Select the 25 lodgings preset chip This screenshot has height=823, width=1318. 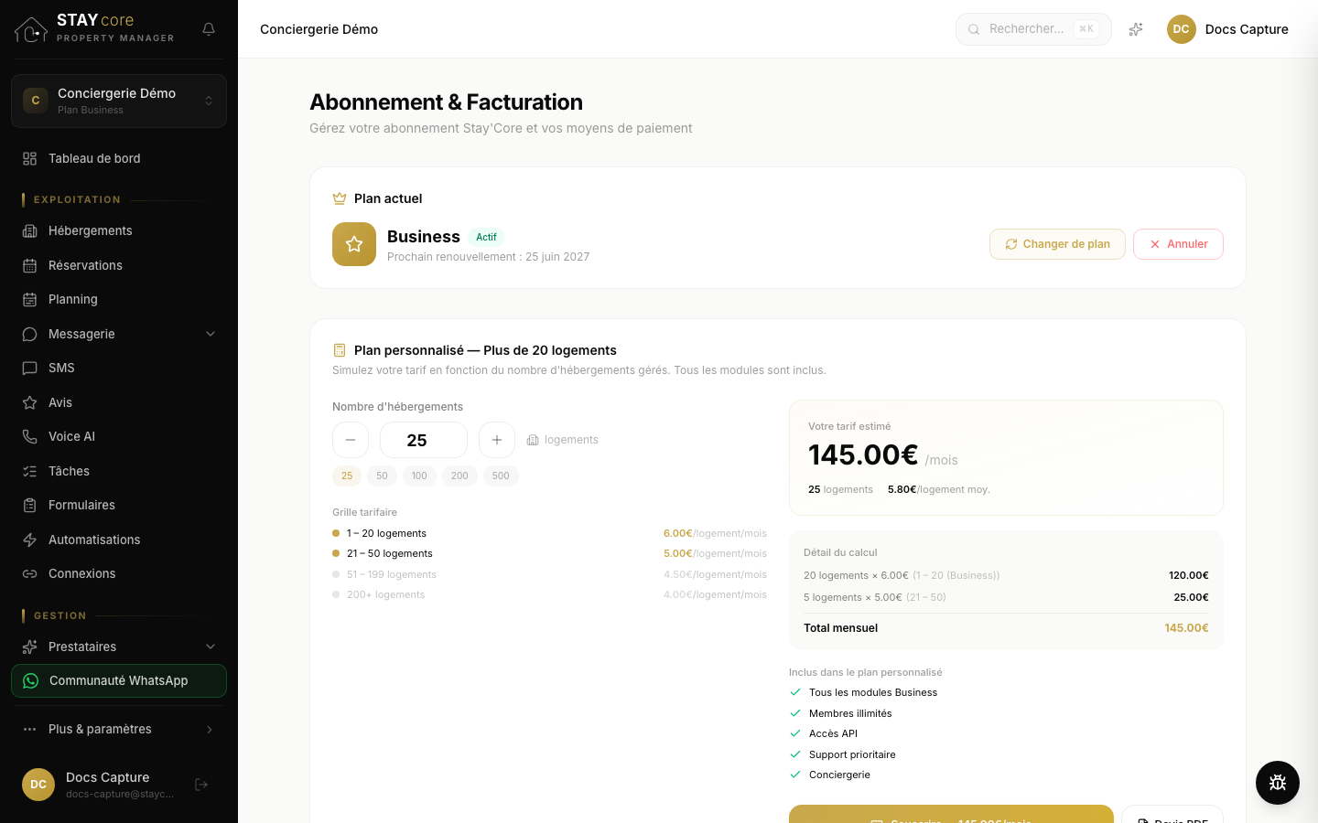347,476
